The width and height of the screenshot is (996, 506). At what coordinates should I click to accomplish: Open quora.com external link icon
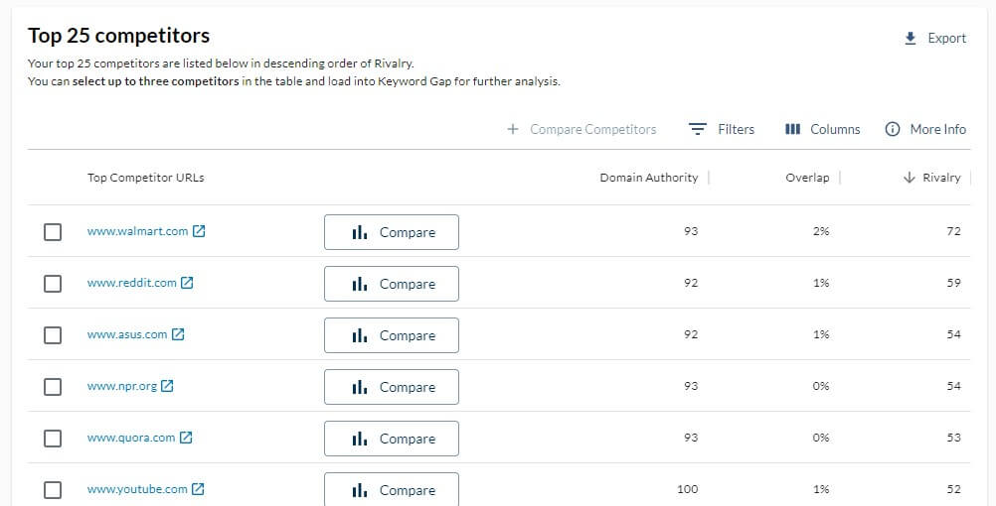tap(186, 438)
